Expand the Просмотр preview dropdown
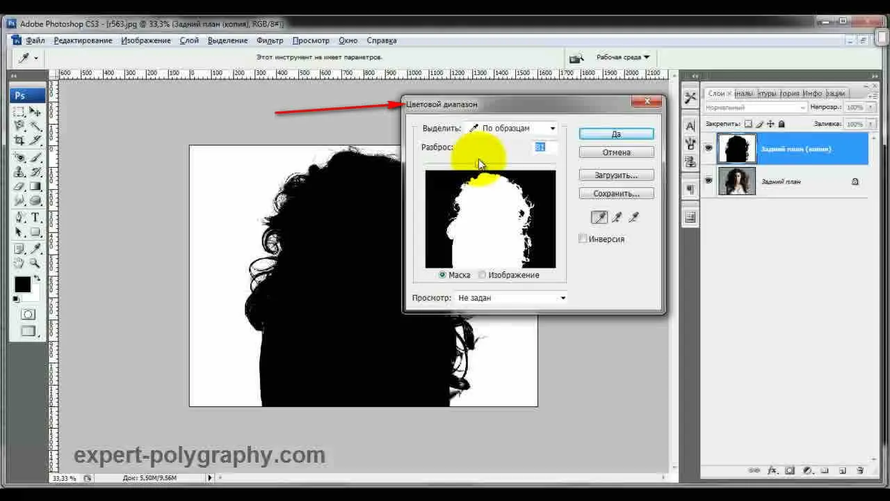Screen dimensions: 890x501 [510, 298]
